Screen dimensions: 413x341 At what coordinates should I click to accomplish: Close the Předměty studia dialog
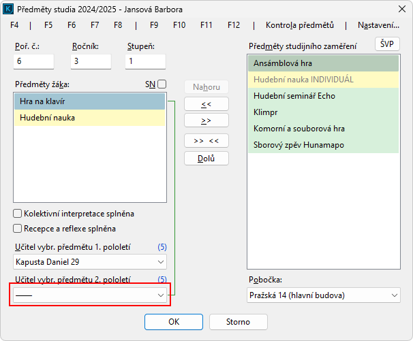[397, 8]
